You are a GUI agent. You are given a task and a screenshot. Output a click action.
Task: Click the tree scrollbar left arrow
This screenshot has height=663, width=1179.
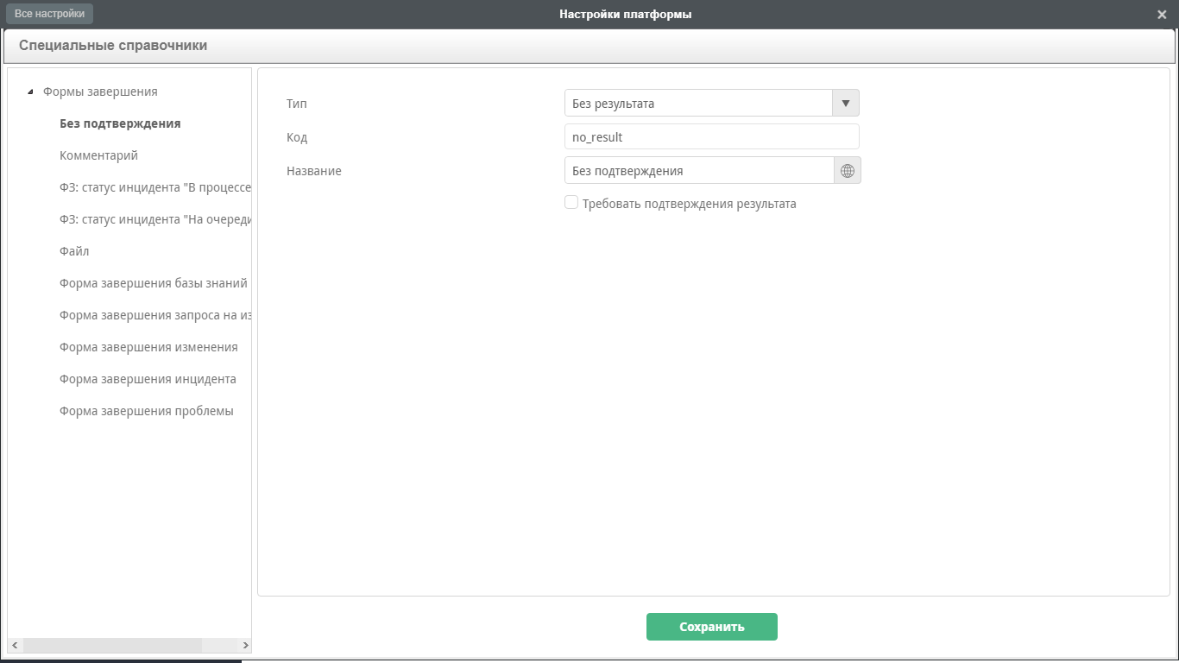(14, 646)
